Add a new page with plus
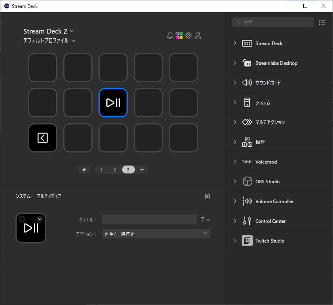The image size is (333, 305). point(142,169)
